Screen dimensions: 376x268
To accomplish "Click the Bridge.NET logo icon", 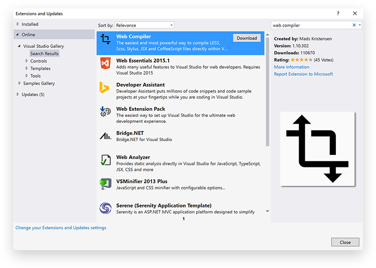I will [106, 136].
